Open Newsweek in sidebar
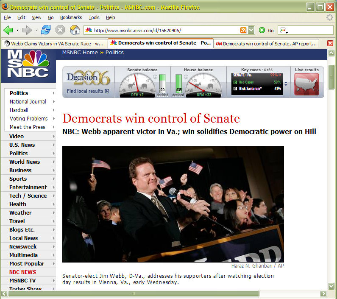This screenshot has width=337, height=299. [x=23, y=246]
